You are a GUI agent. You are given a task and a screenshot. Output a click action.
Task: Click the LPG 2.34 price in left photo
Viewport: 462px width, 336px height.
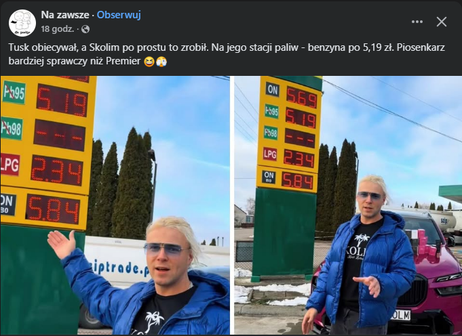point(57,171)
